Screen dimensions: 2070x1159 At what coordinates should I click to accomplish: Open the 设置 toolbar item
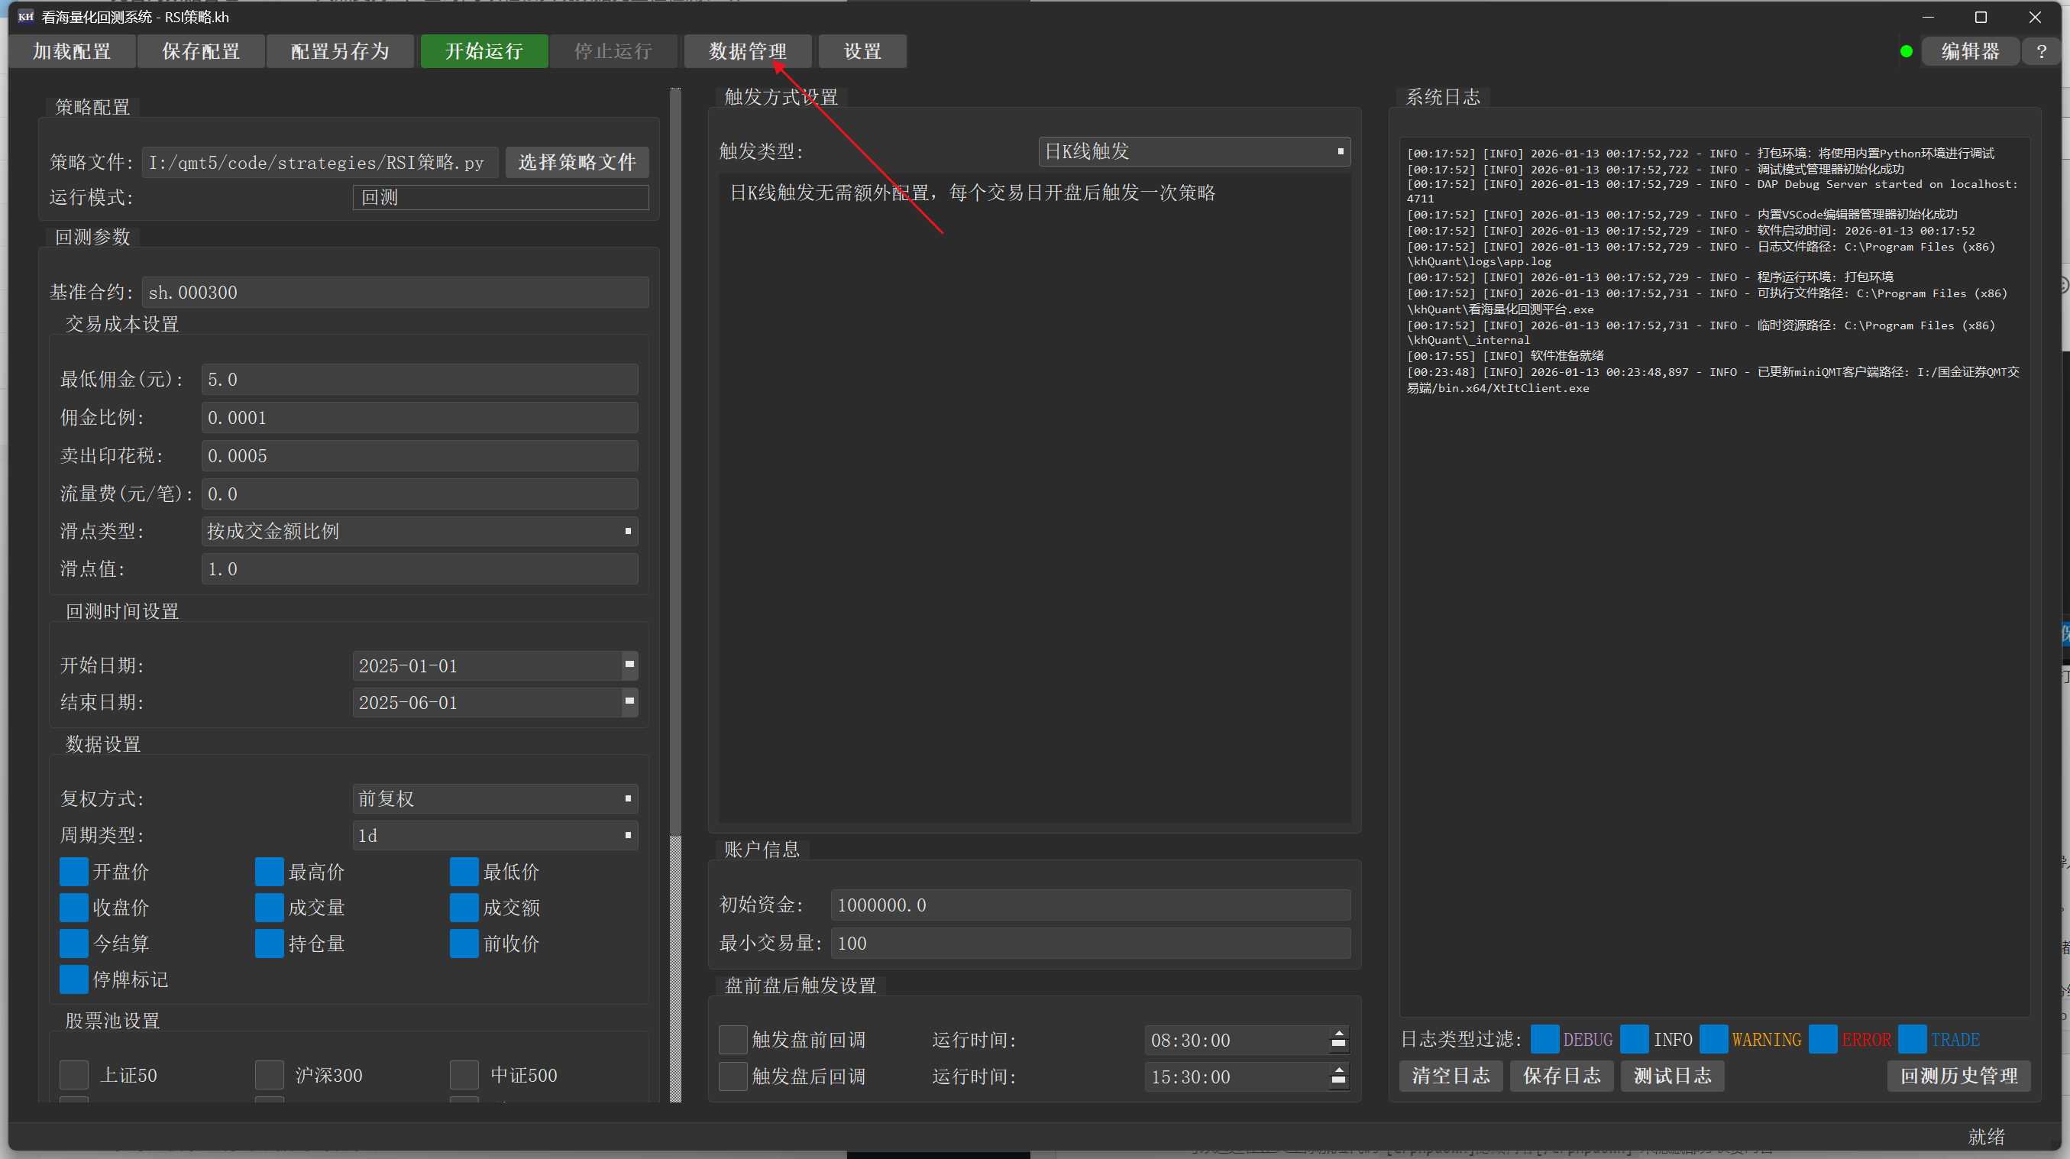coord(862,51)
